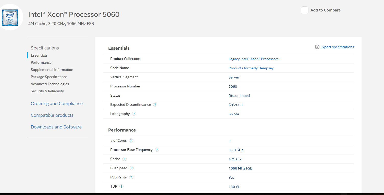Go to Package Specifications sidebar item

49,77
